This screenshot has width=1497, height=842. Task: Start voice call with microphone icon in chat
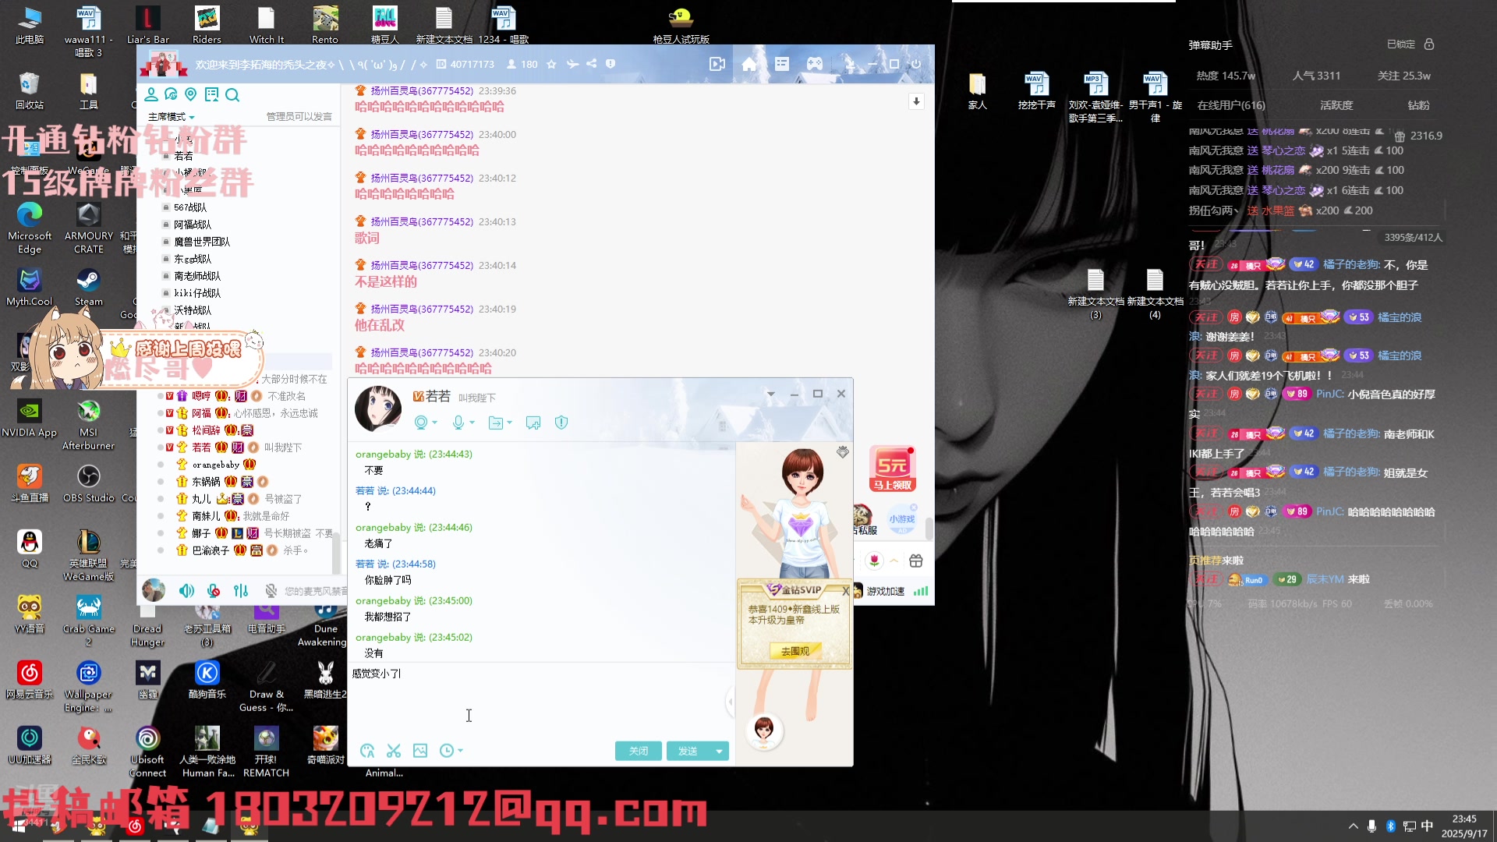tap(458, 423)
